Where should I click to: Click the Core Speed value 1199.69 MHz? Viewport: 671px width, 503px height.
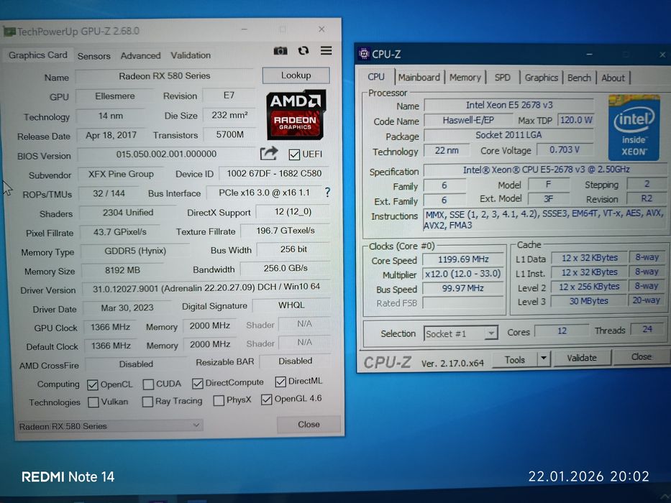pos(463,259)
